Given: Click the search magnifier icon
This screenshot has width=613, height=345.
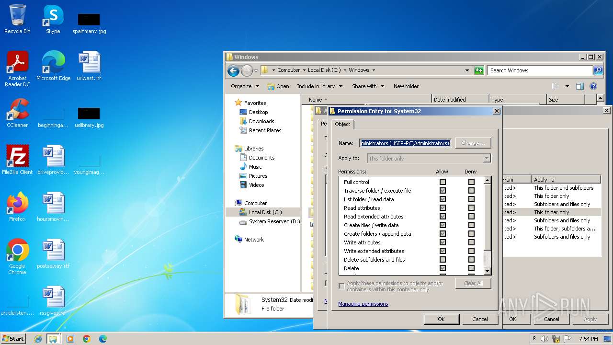Looking at the screenshot, I should pos(598,70).
